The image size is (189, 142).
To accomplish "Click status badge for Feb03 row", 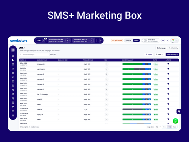I will click(156, 105).
